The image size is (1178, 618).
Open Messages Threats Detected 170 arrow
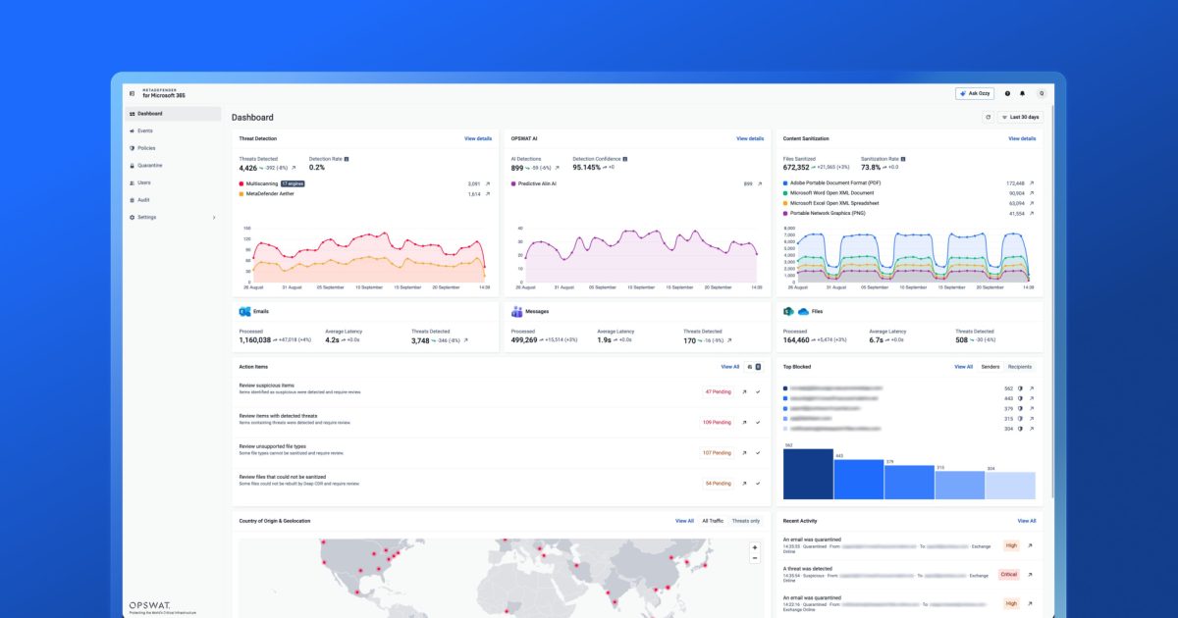coord(728,340)
